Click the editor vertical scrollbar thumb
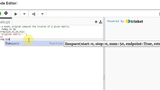This screenshot has width=160, height=90. point(104,77)
